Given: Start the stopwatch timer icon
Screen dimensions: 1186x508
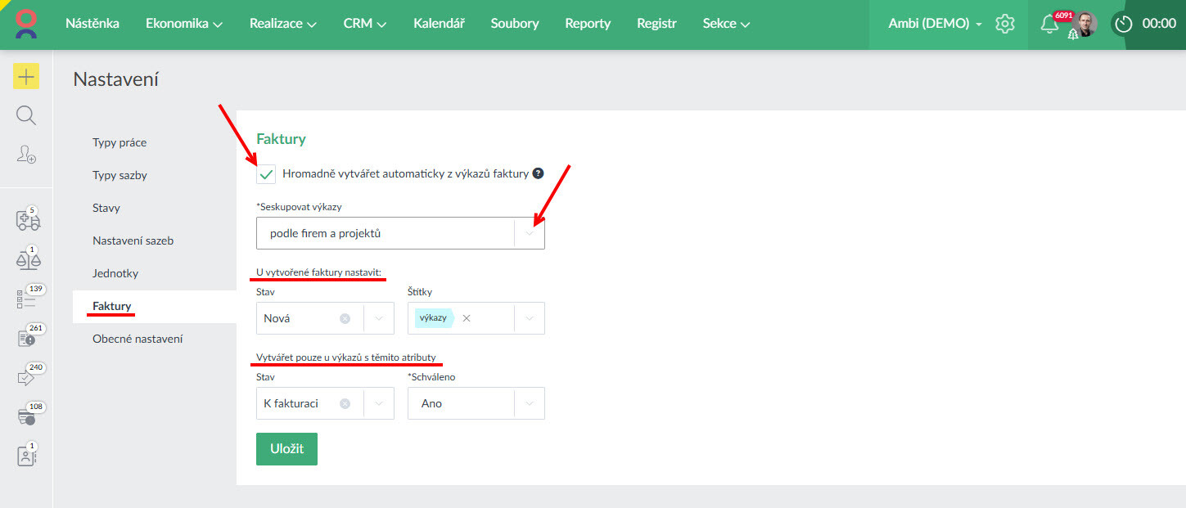Looking at the screenshot, I should pyautogui.click(x=1124, y=24).
